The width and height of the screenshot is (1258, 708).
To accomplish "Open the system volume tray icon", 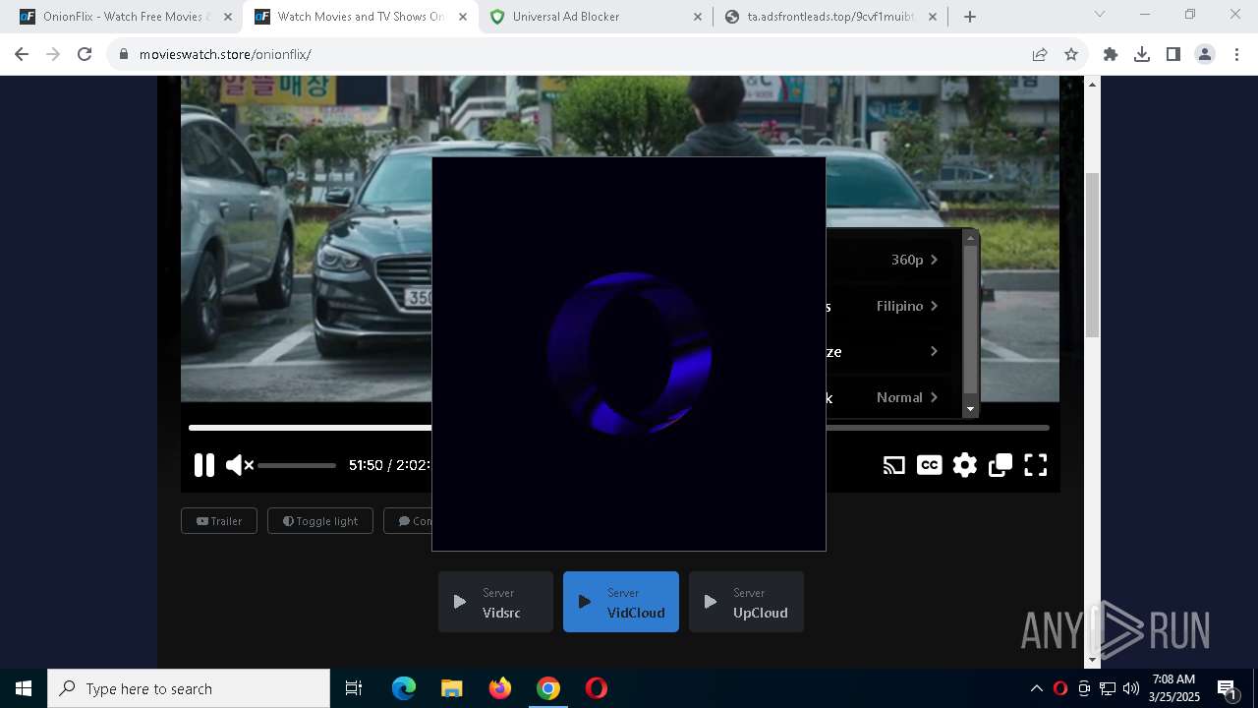I will pos(1131,688).
